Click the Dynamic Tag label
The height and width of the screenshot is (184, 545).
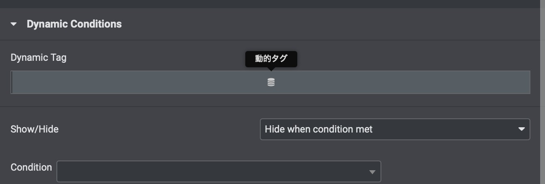(x=39, y=58)
